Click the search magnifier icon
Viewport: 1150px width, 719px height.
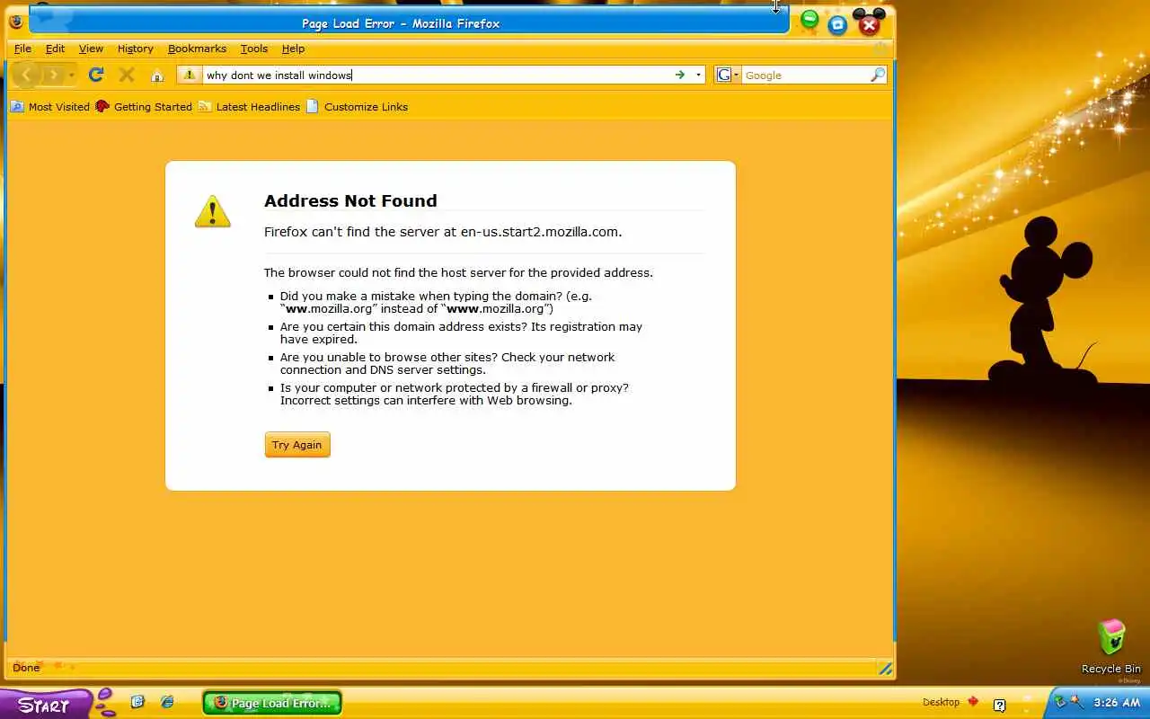pyautogui.click(x=878, y=75)
